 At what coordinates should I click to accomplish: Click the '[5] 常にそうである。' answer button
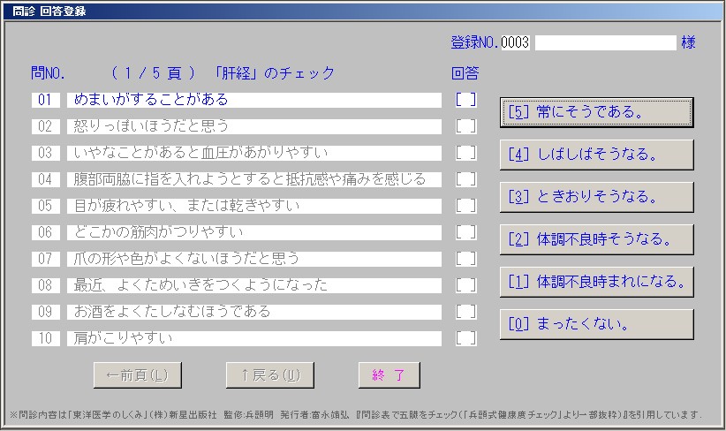tap(596, 112)
